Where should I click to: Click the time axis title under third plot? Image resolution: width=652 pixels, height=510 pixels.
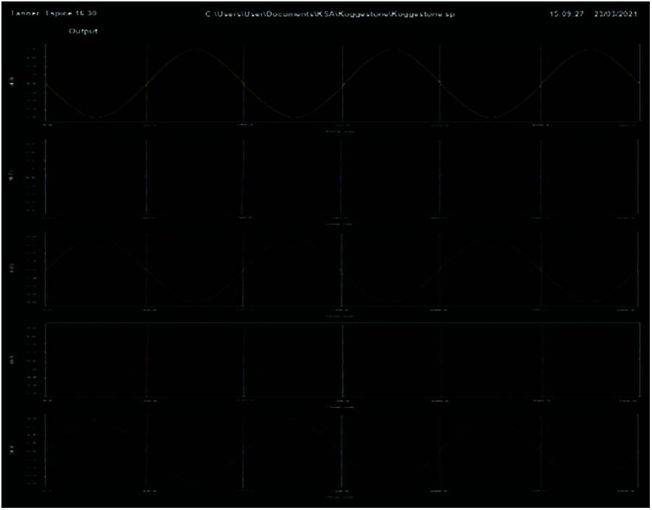click(x=339, y=316)
